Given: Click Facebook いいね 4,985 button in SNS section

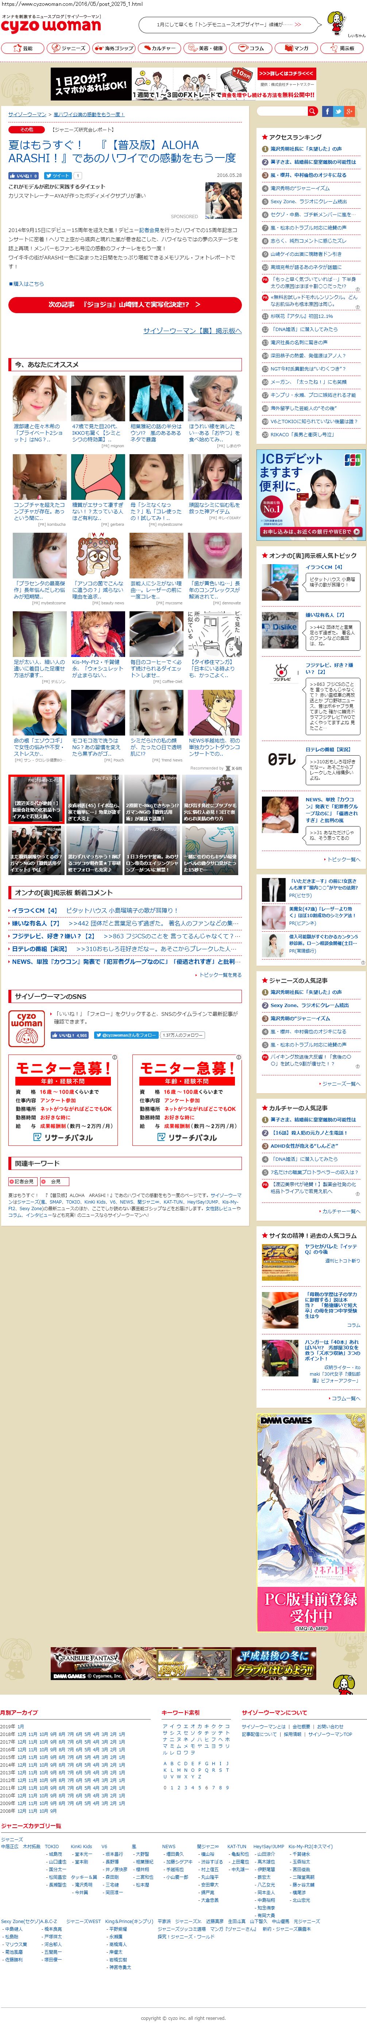Looking at the screenshot, I should 70,1035.
